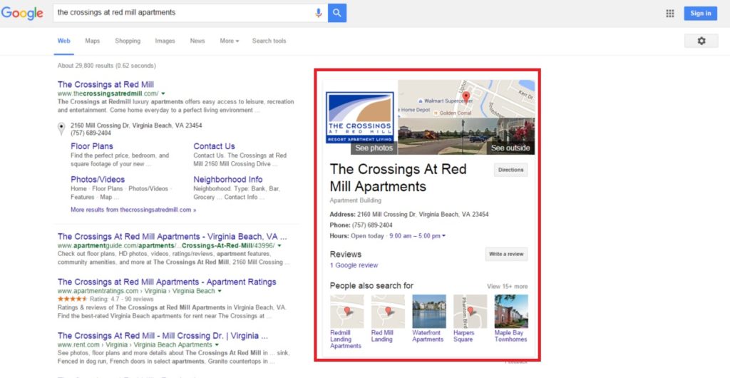Click the 'About 29,800 results' text

point(107,66)
